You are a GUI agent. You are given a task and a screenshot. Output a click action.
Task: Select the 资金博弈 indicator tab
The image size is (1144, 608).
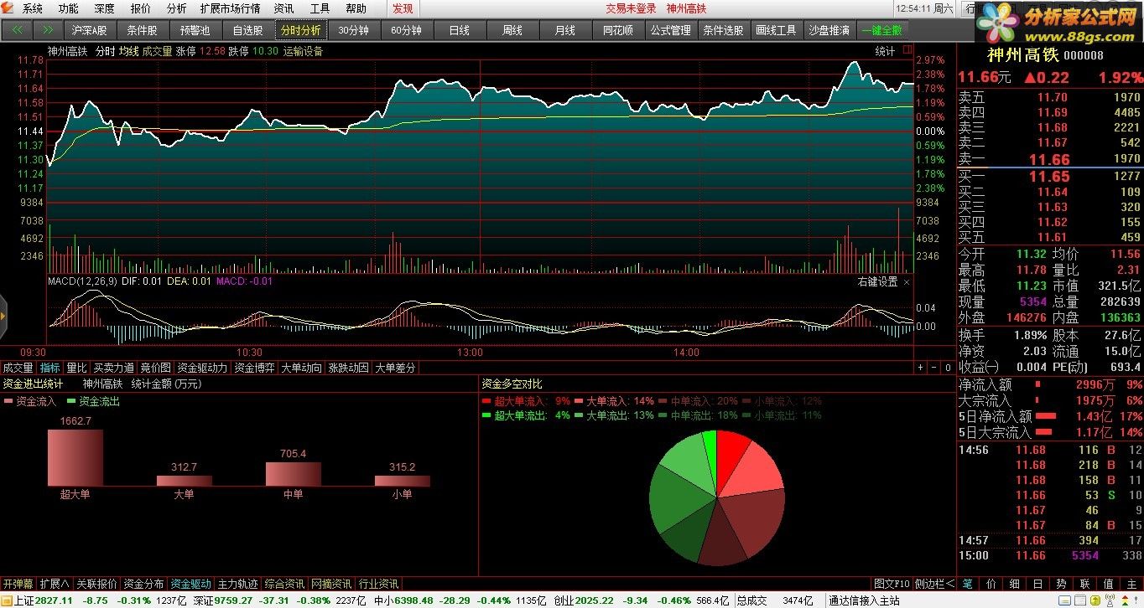coord(254,368)
